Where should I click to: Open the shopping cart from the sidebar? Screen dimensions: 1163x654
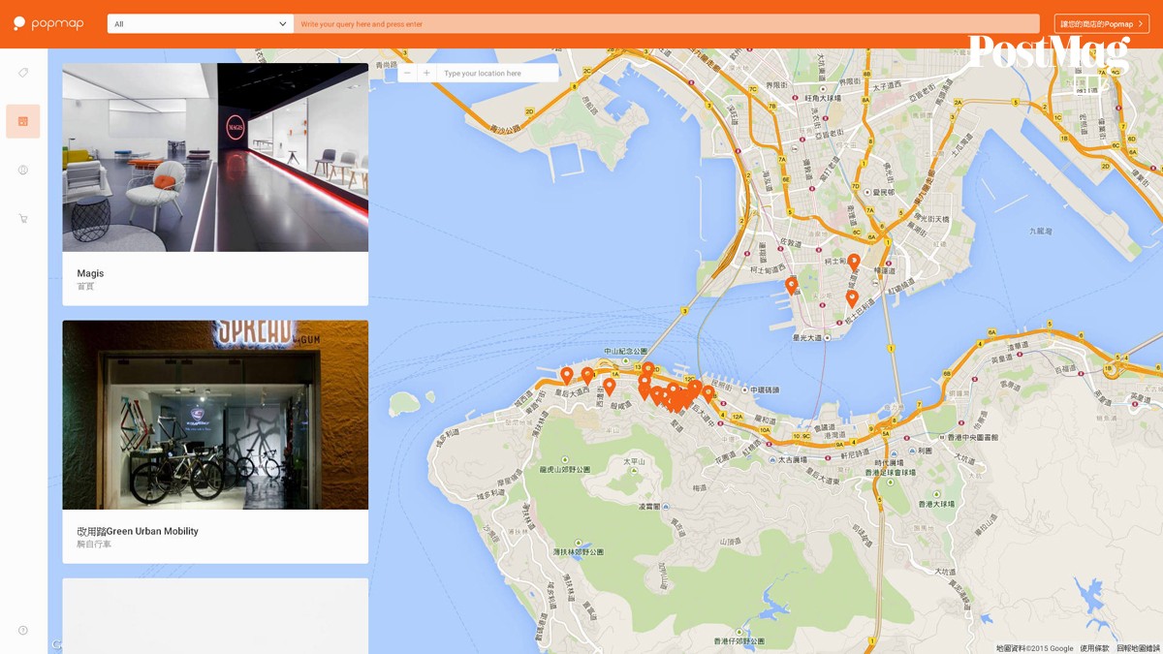pyautogui.click(x=23, y=218)
